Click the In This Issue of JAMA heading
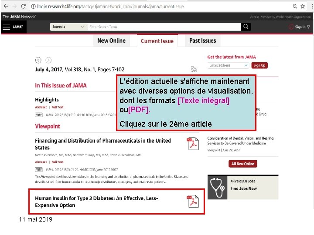This screenshot has width=314, height=235. (61, 86)
